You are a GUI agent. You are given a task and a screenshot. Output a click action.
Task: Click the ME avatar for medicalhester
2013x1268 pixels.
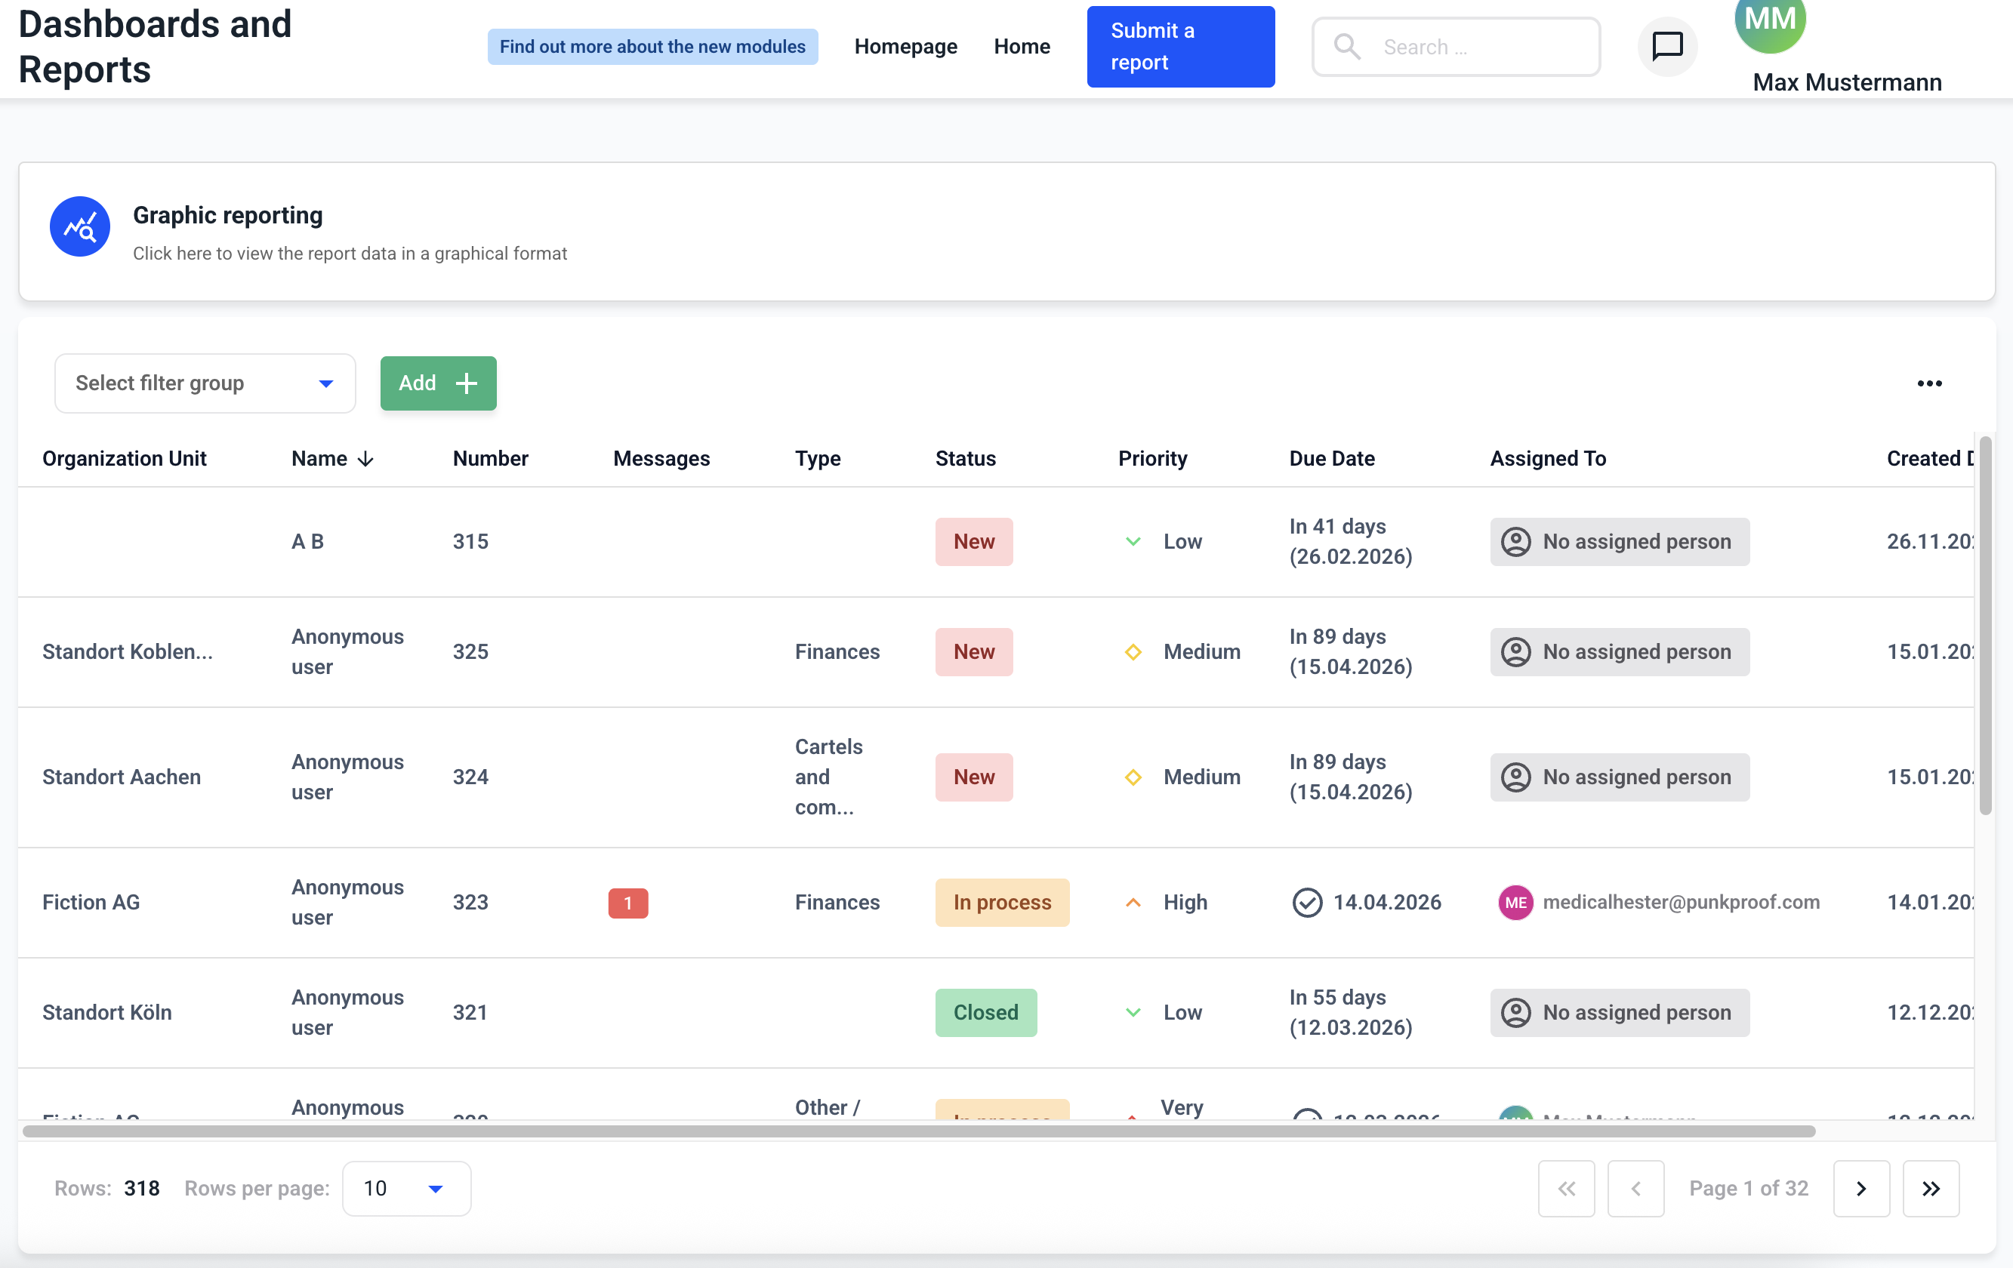pos(1515,903)
